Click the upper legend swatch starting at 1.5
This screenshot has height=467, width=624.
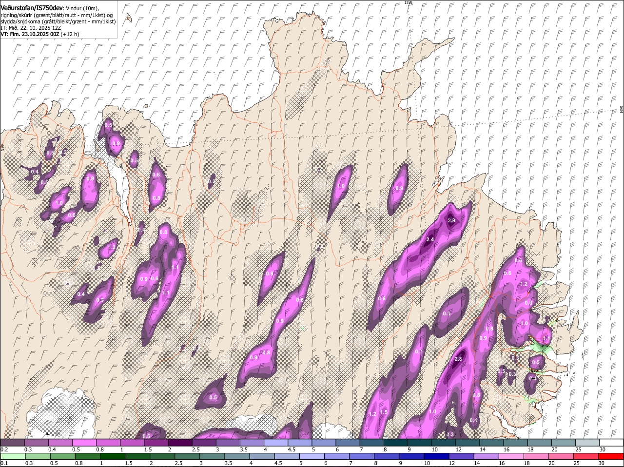tap(156, 443)
